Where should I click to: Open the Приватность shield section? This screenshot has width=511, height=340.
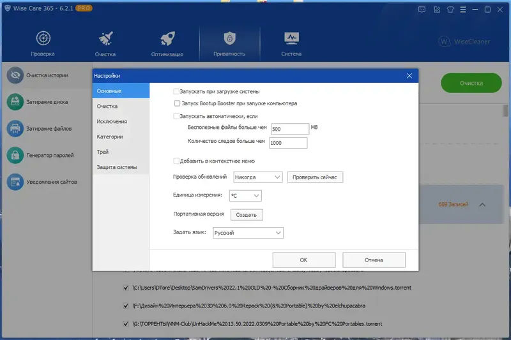click(x=229, y=43)
